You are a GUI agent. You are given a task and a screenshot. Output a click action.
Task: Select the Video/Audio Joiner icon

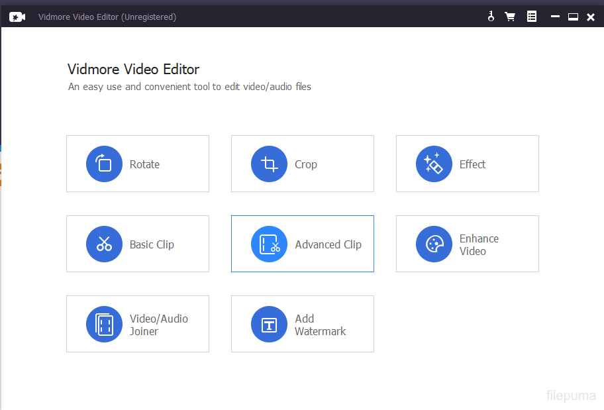tap(104, 324)
